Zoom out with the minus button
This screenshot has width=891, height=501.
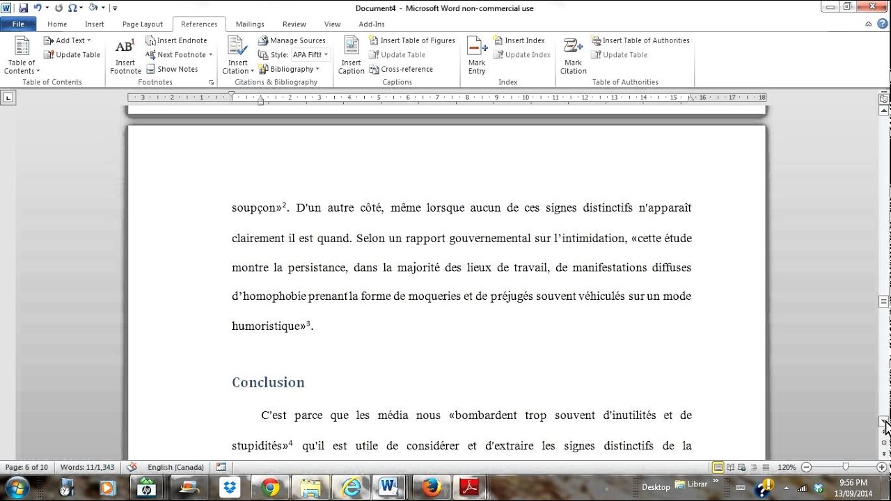(806, 467)
